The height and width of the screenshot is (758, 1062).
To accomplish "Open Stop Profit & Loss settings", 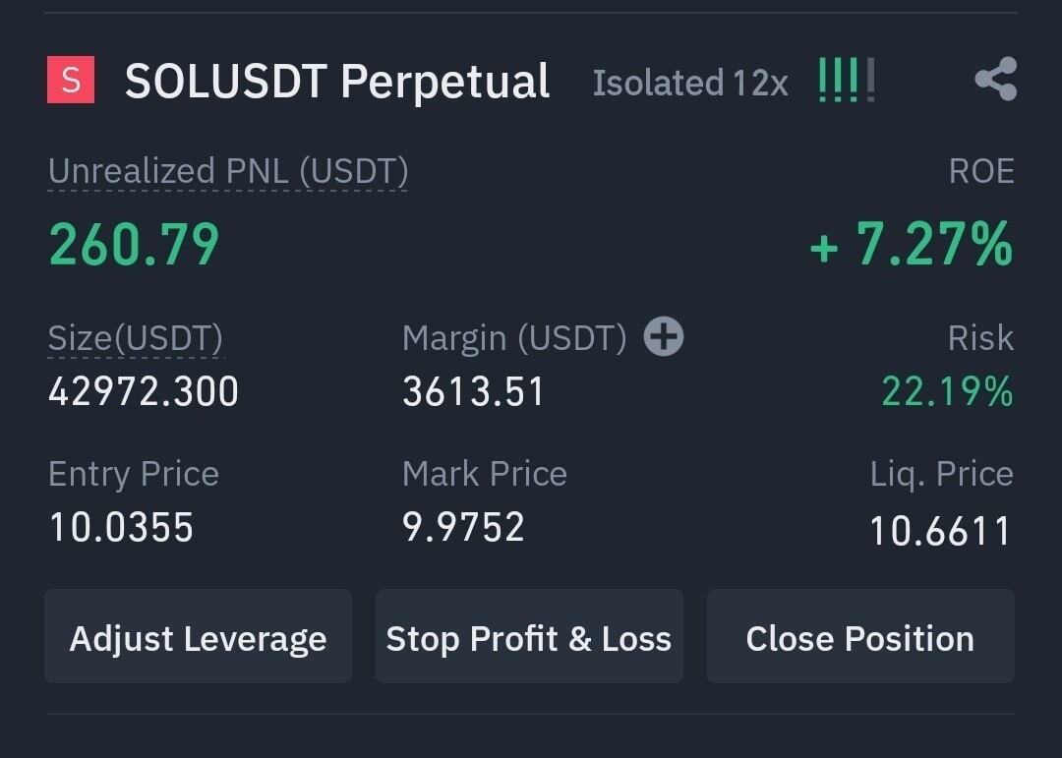I will tap(529, 637).
